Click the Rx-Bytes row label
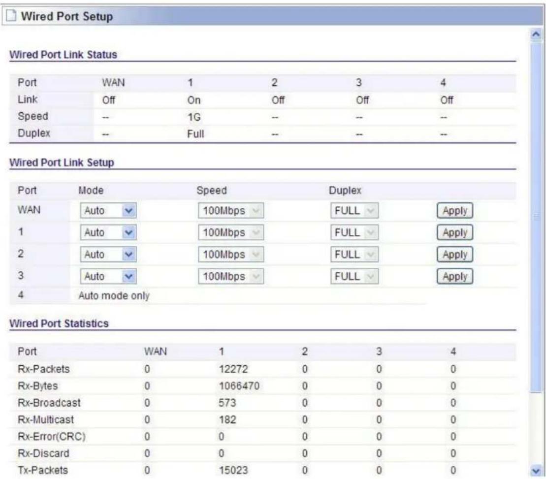Screen dimensions: 546x479 pyautogui.click(x=37, y=386)
